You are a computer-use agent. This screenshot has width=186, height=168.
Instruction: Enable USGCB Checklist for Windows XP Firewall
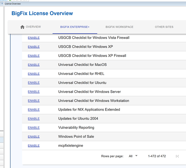point(34,56)
